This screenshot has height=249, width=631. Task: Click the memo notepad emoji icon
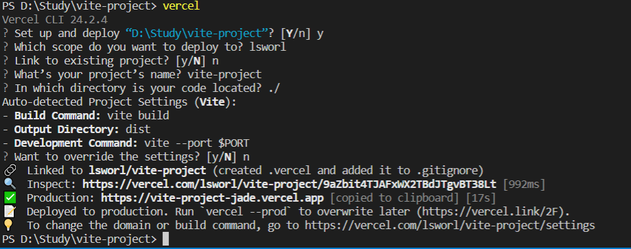9,211
